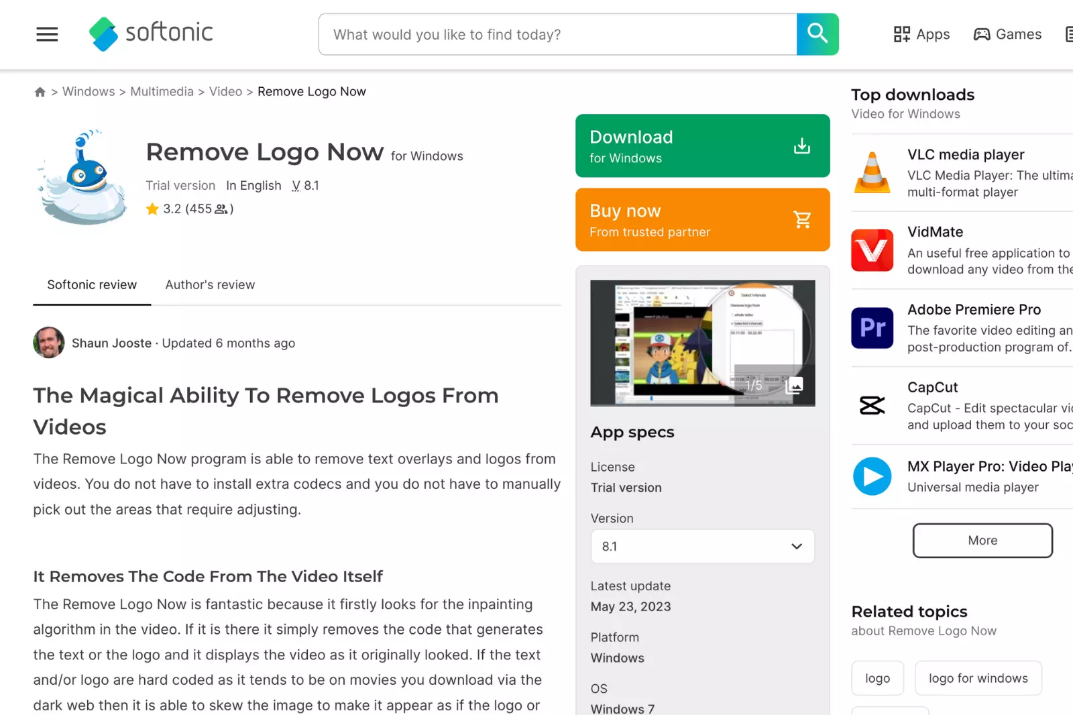The height and width of the screenshot is (715, 1073).
Task: Click the 'Top downloads' heading
Action: (913, 95)
